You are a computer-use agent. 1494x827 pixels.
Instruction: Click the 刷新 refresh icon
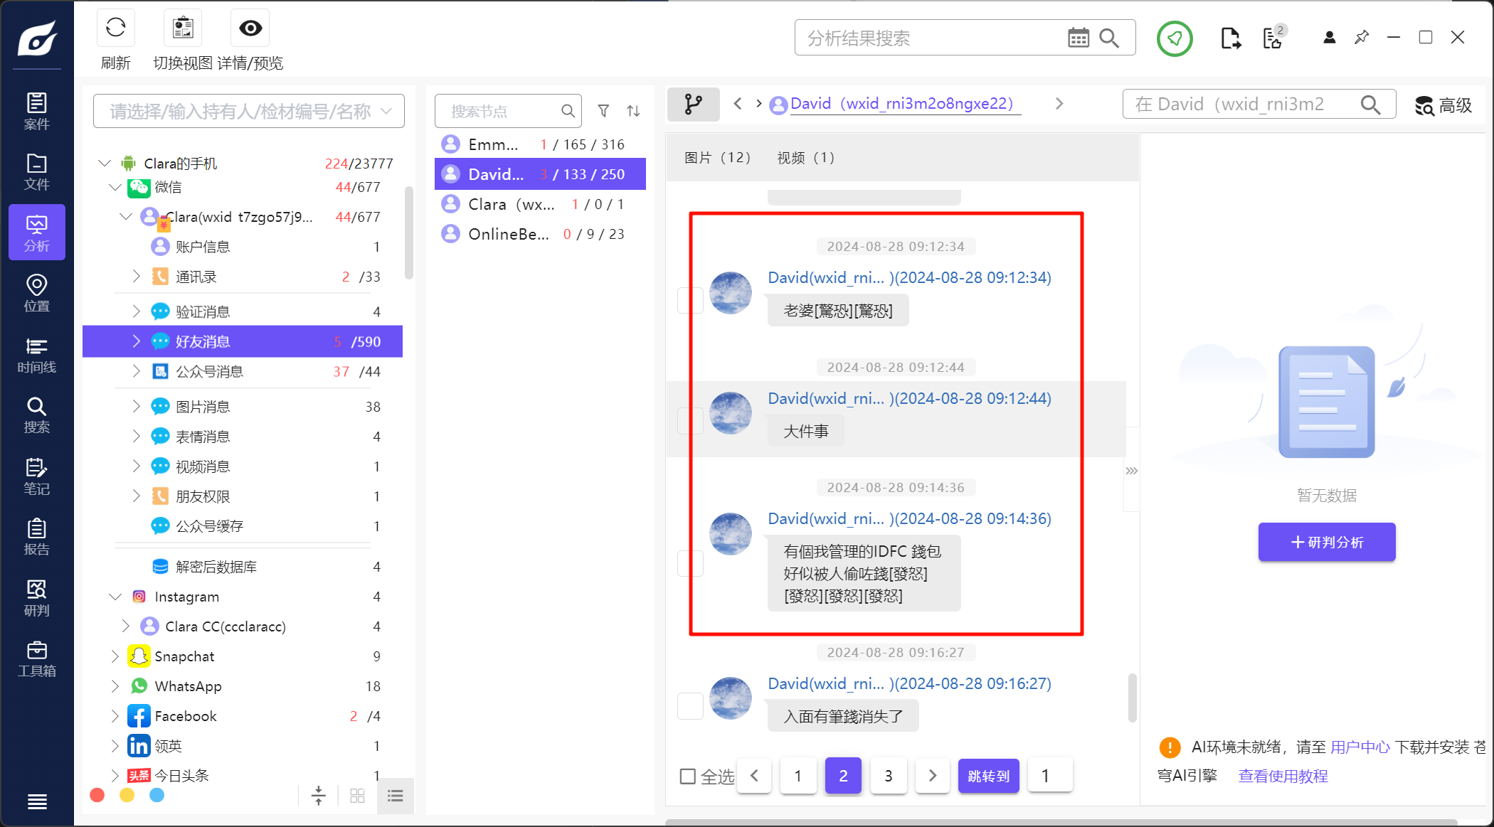[115, 28]
